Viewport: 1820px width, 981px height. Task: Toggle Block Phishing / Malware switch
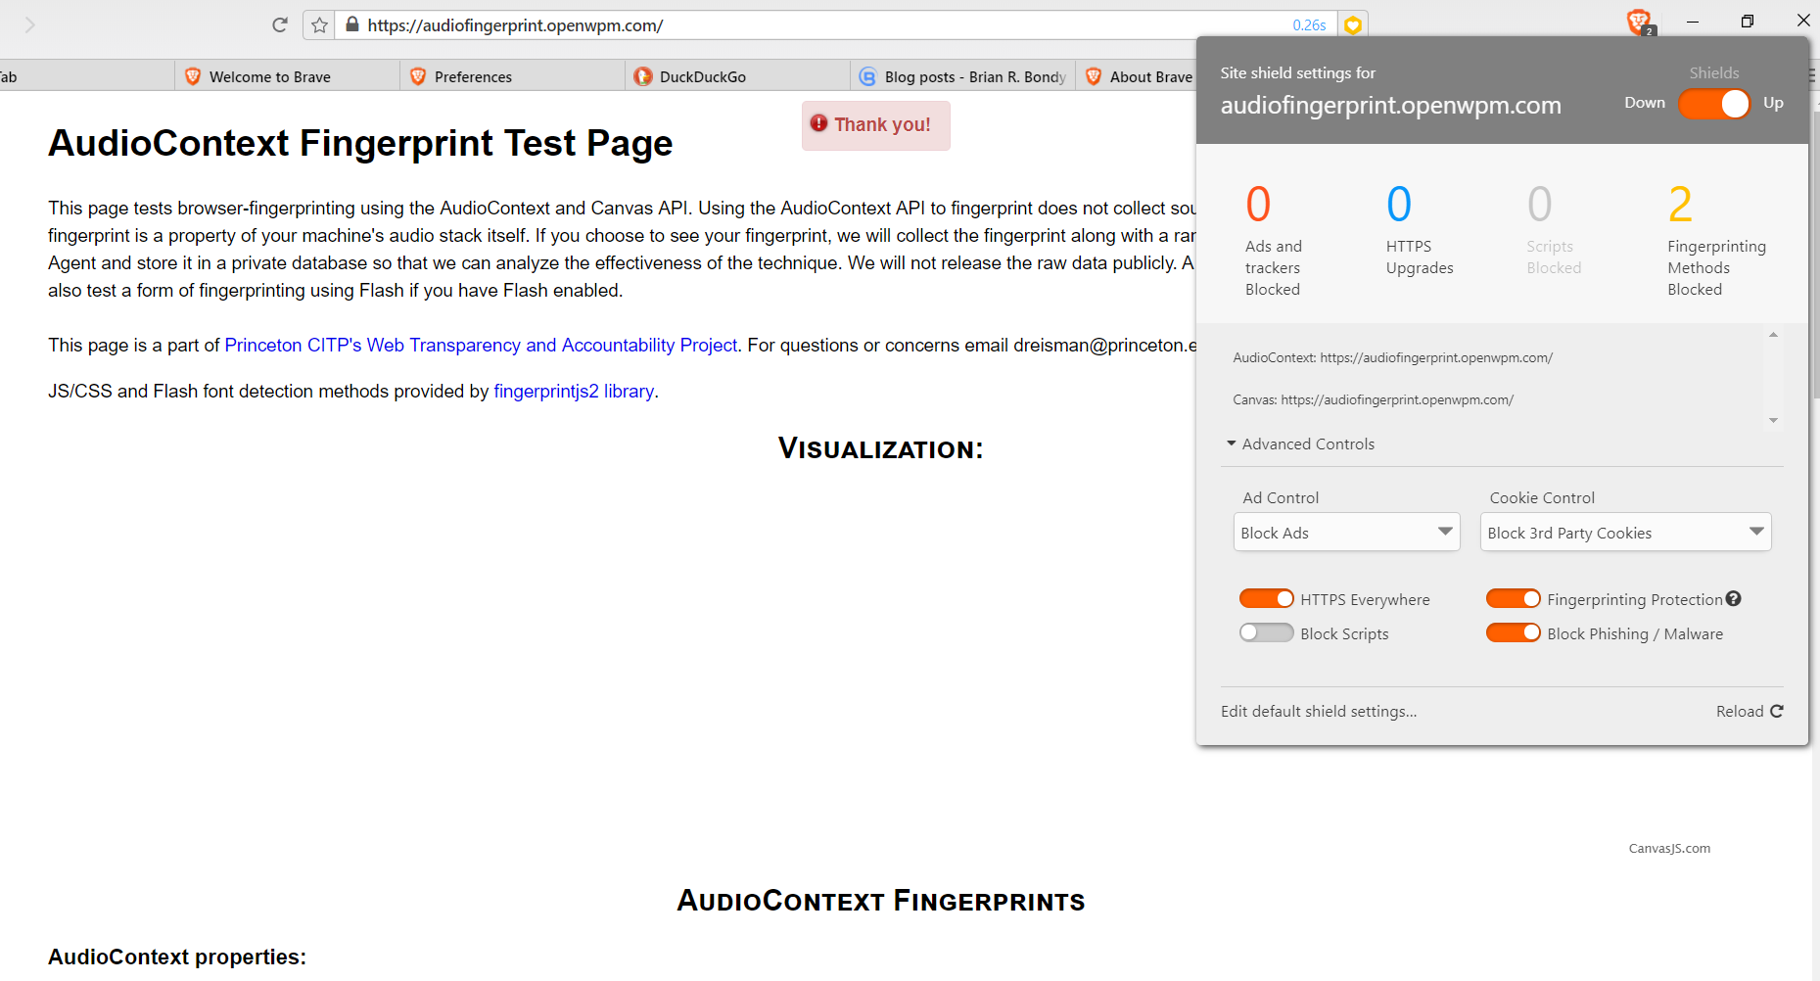pos(1514,632)
